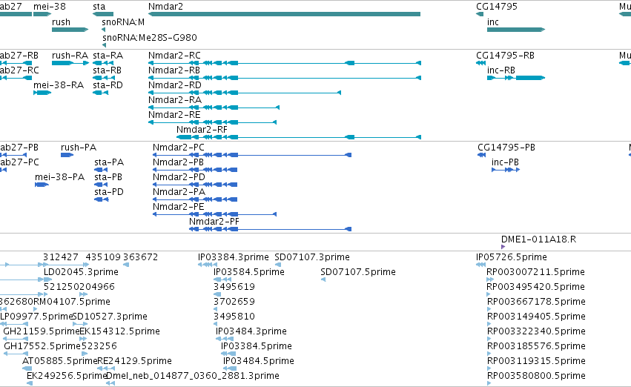Select the Nmdar2-PE protein label
The width and height of the screenshot is (631, 387).
[x=178, y=207]
